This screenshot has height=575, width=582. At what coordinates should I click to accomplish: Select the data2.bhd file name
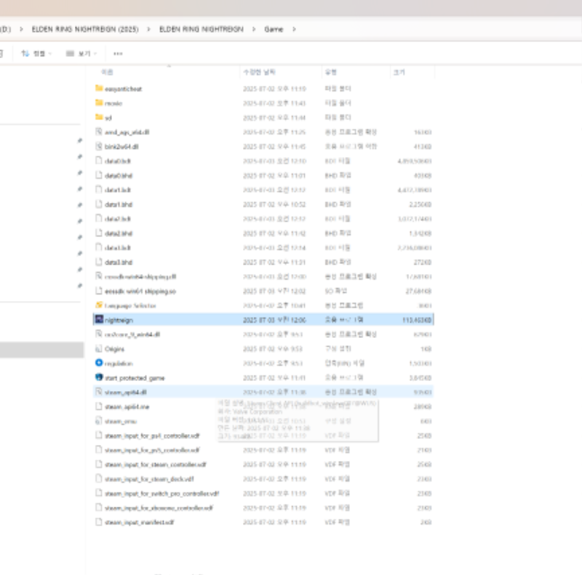(x=119, y=233)
